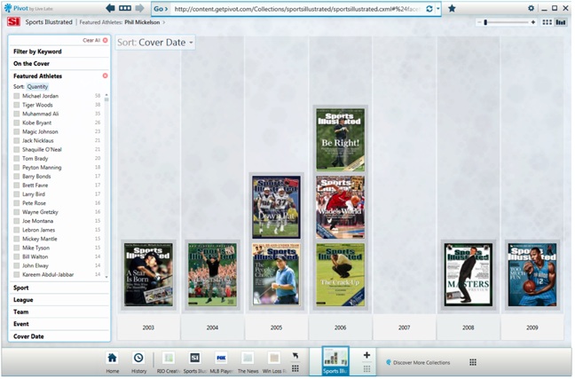
Task: Check the Michael Jordan checkbox
Action: (17, 96)
